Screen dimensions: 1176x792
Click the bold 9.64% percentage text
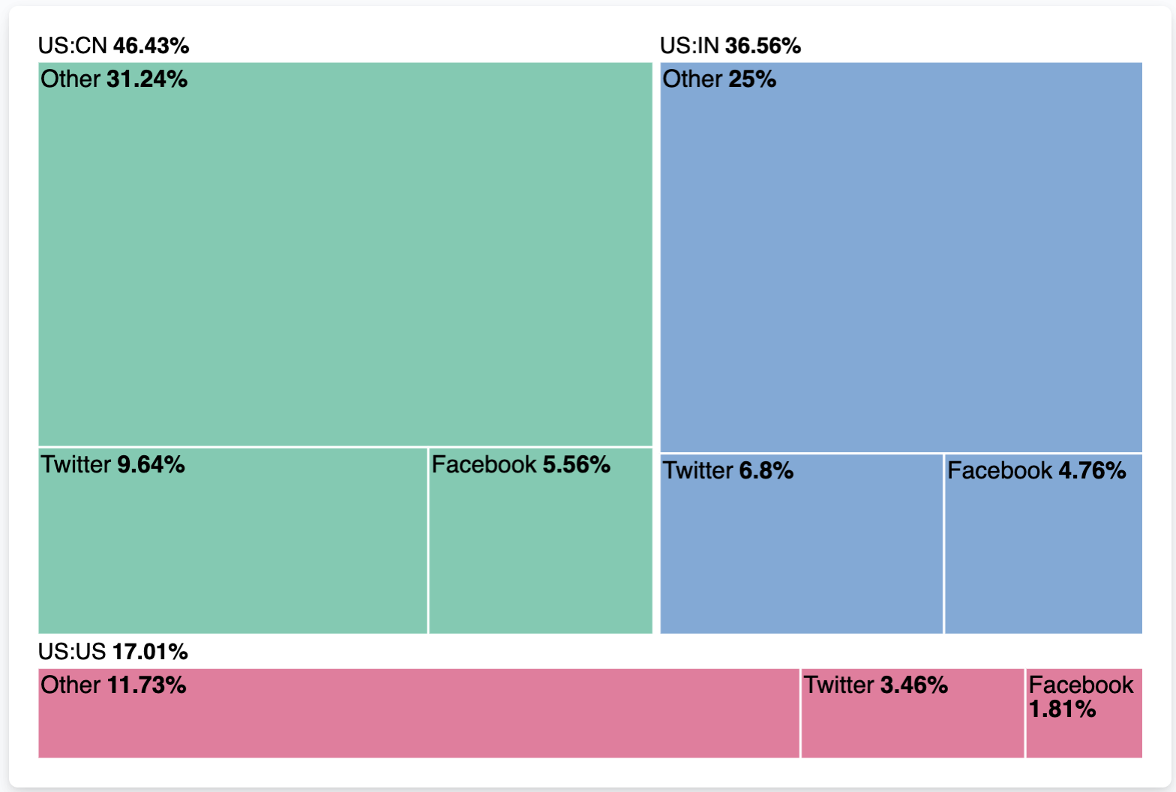pos(151,465)
